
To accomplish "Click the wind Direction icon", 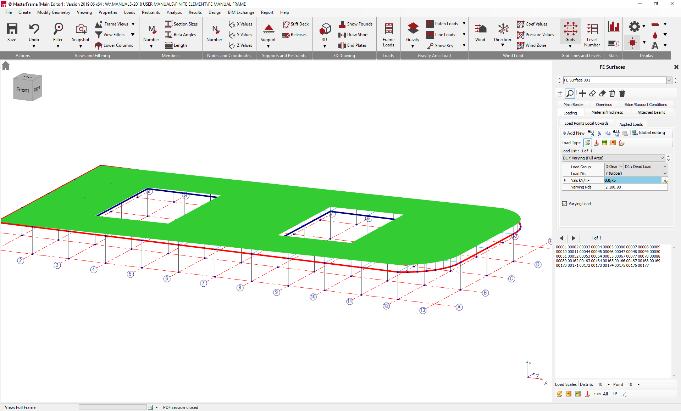I will point(503,29).
